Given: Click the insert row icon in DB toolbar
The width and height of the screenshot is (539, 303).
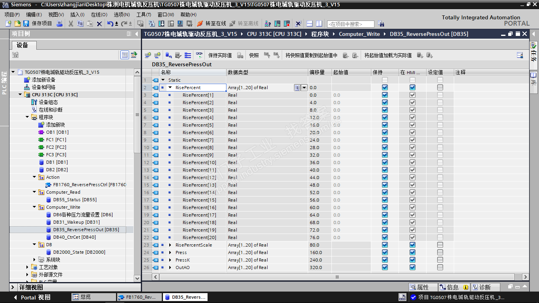Looking at the screenshot, I should point(148,55).
